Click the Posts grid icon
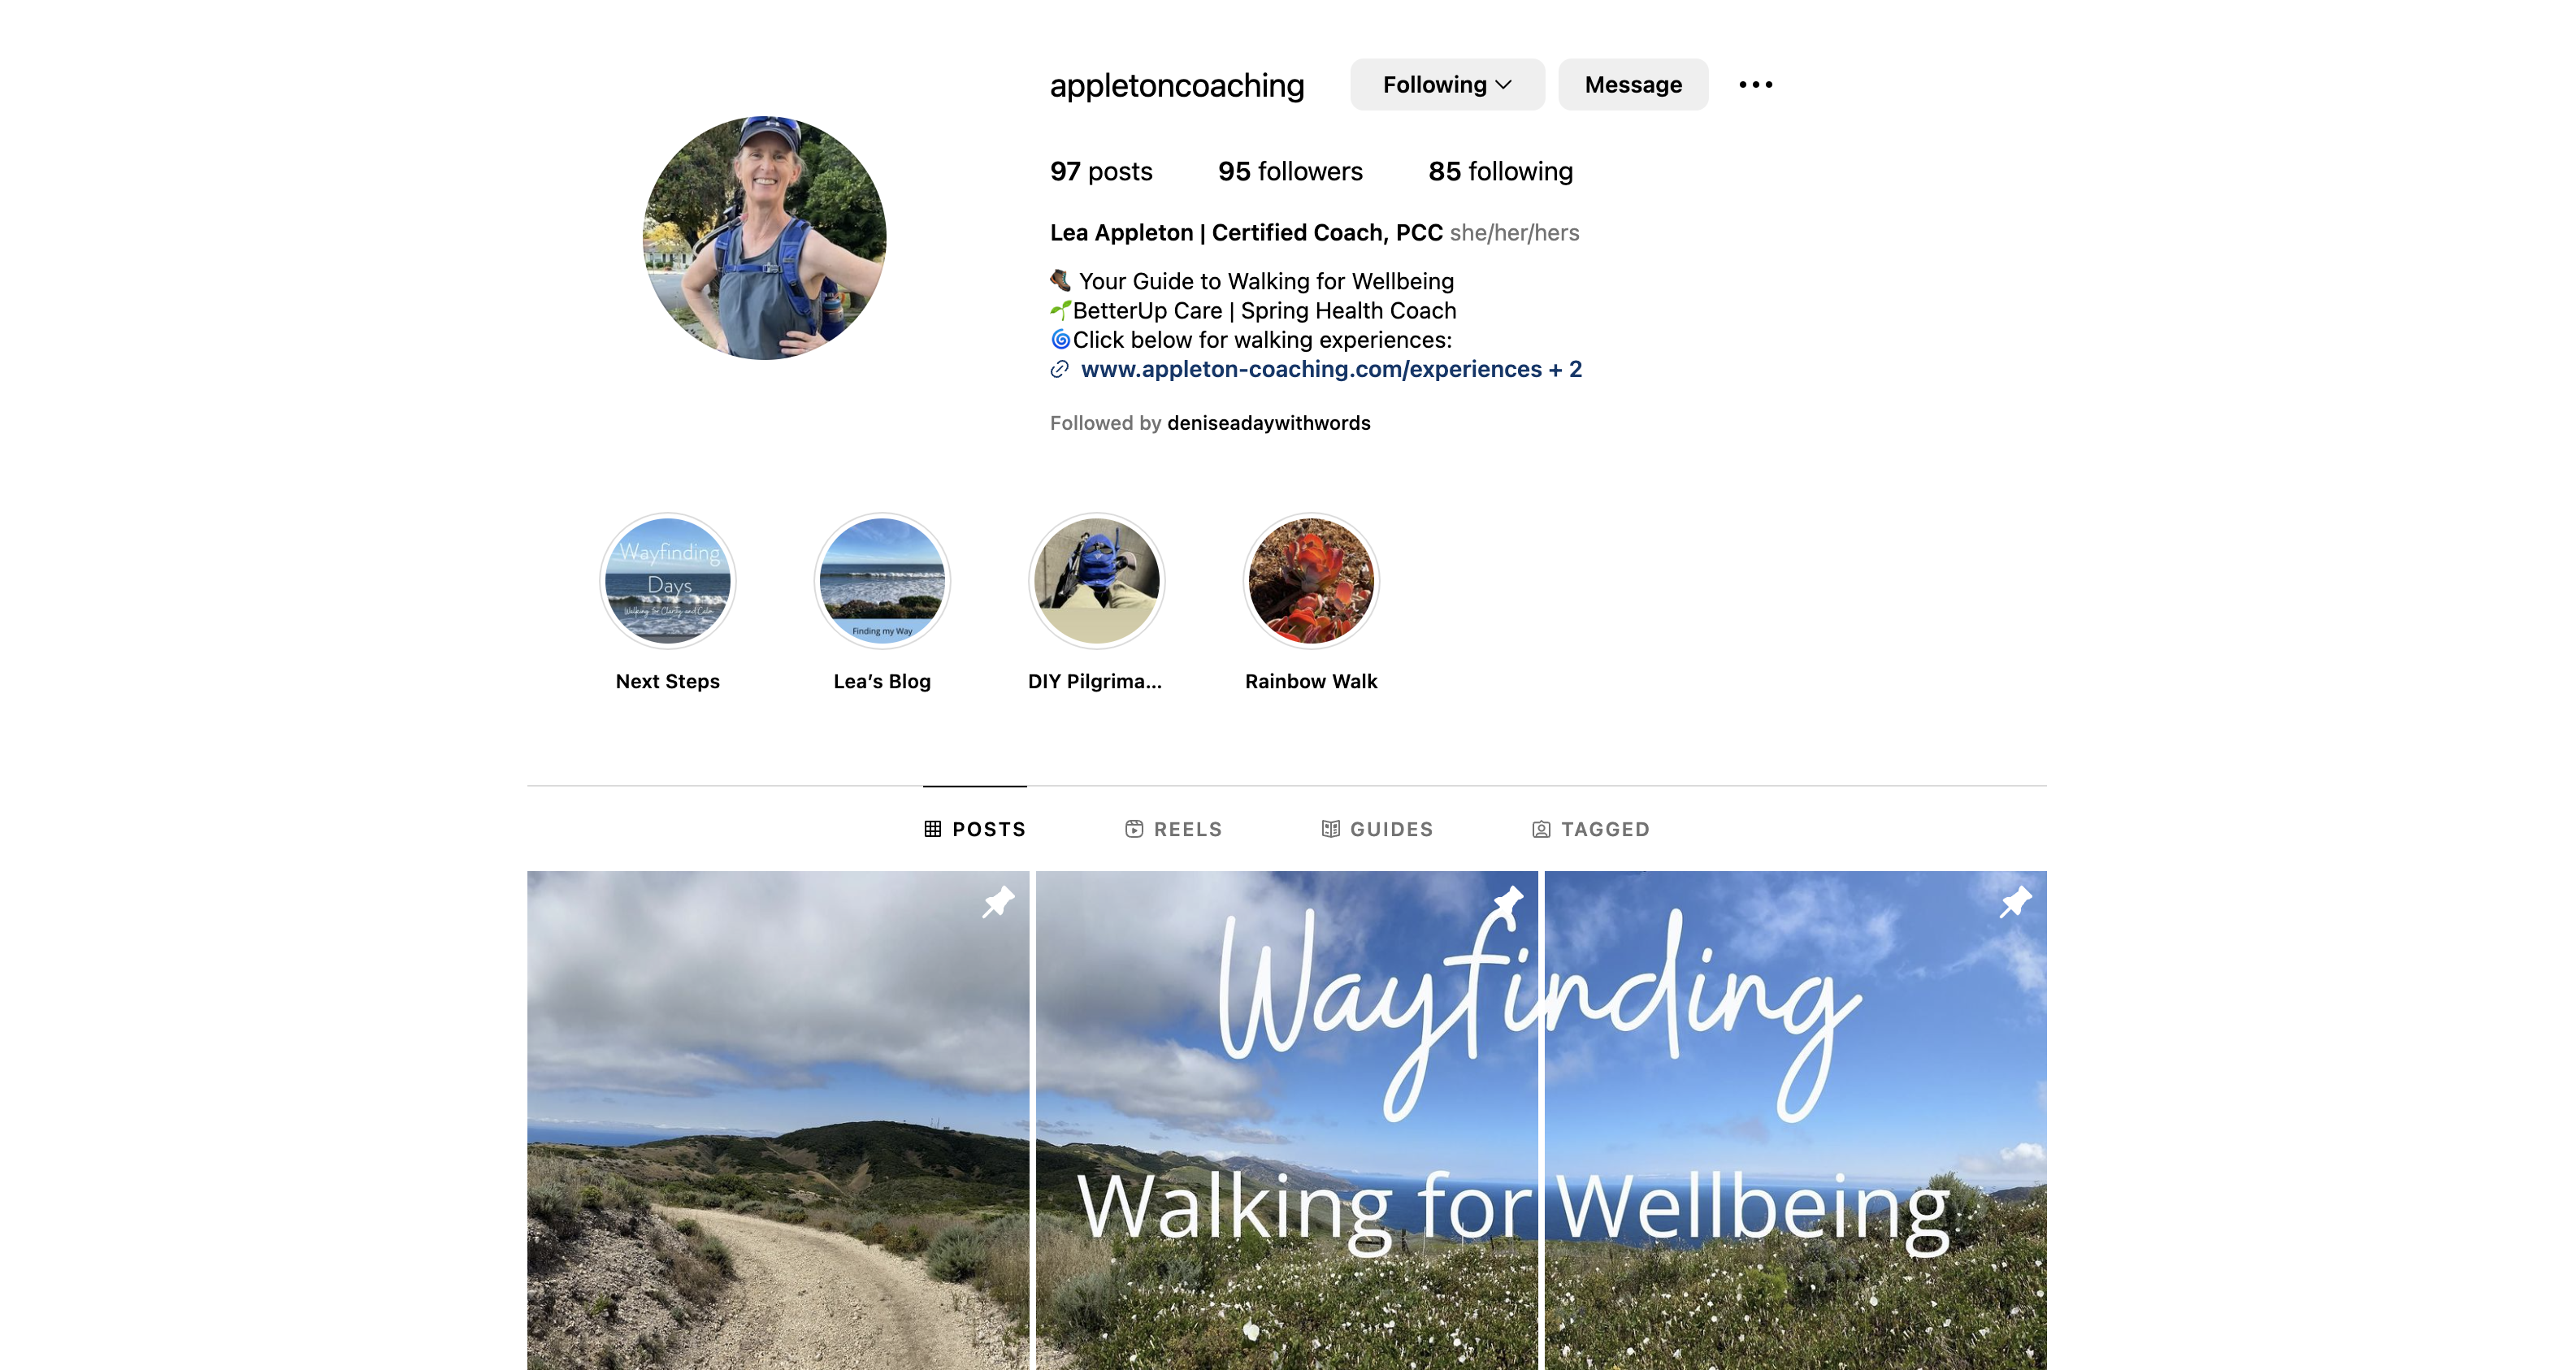The height and width of the screenshot is (1370, 2576). [932, 829]
